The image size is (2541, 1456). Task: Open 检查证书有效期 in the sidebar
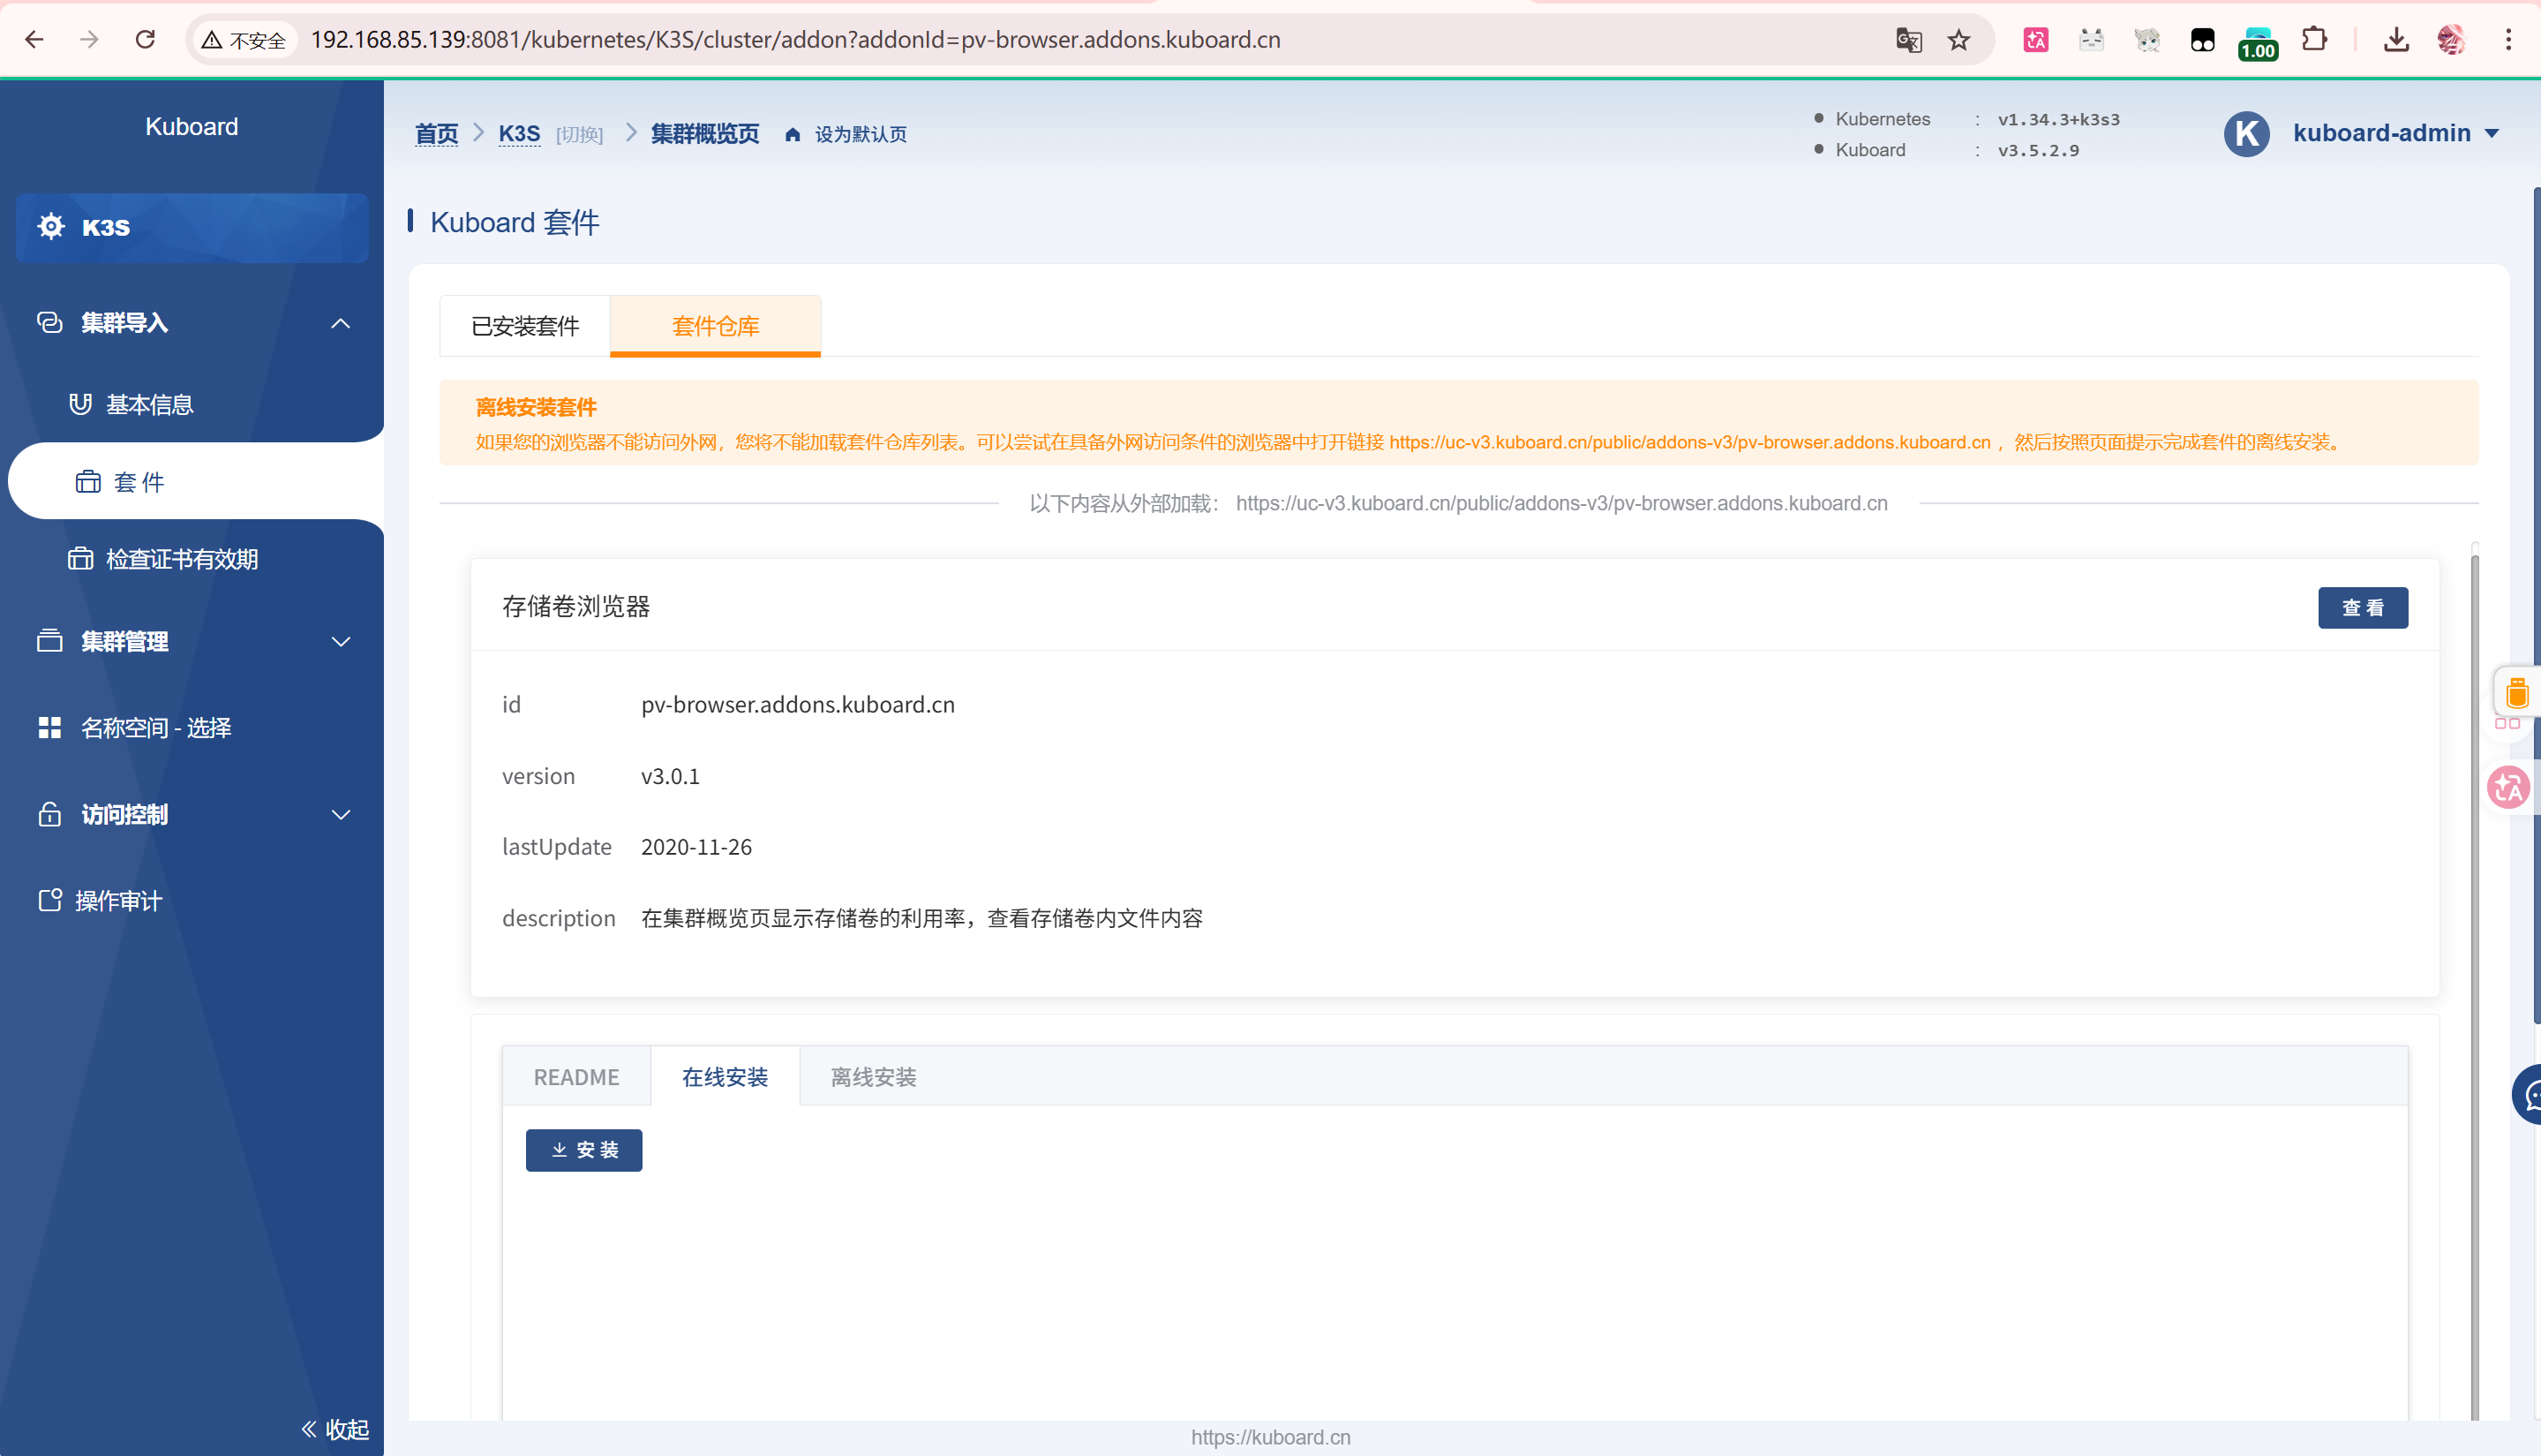(x=180, y=559)
